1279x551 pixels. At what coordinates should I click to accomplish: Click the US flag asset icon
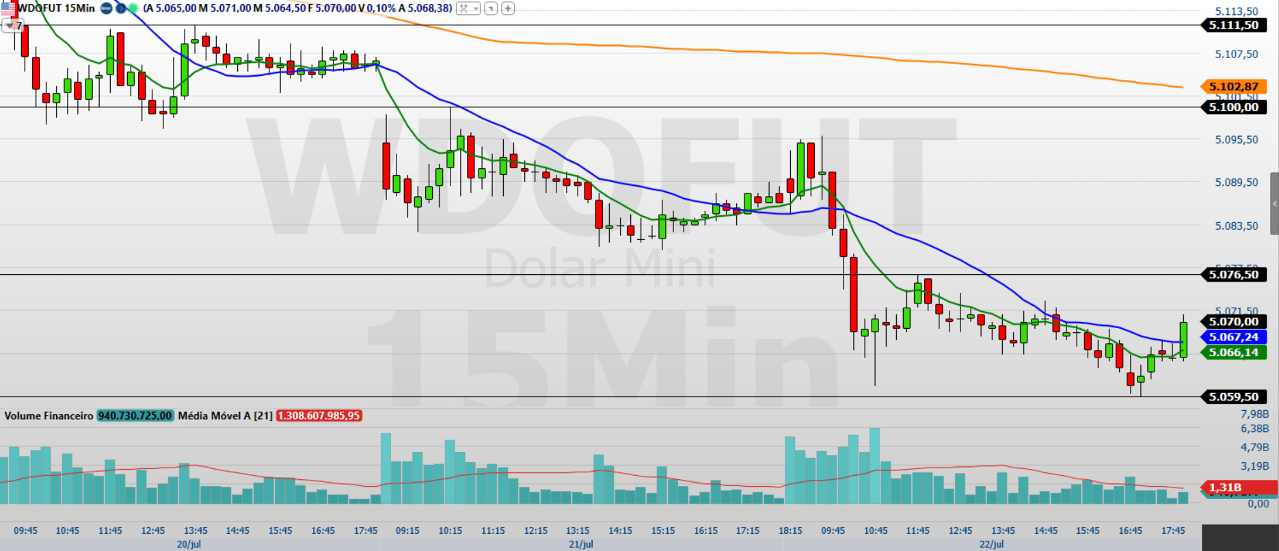[x=8, y=8]
